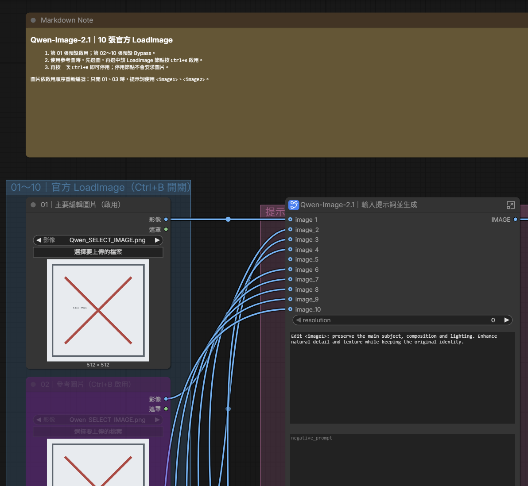Select next image in node 02 影像 selector

tap(157, 420)
